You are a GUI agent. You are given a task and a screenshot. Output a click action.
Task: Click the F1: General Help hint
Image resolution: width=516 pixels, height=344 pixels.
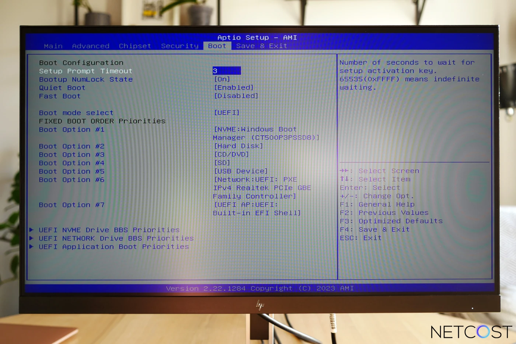[377, 204]
